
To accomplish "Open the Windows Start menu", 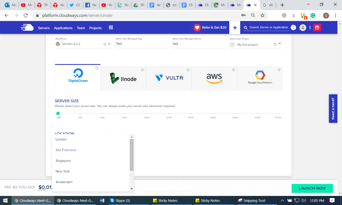I will (x=5, y=200).
